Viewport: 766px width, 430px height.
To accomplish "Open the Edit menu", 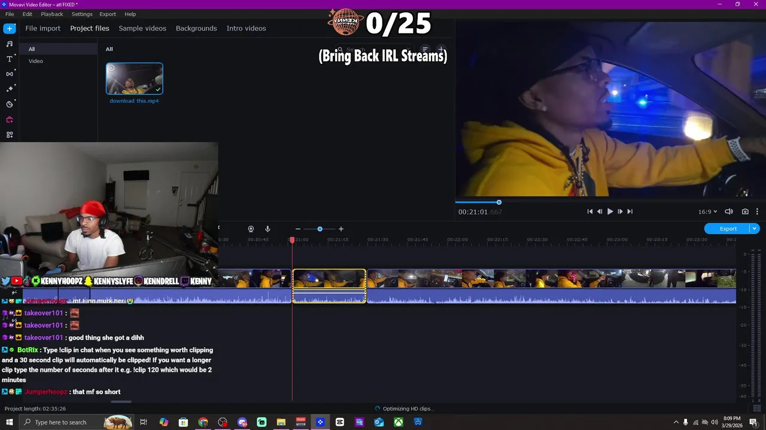I will click(x=28, y=14).
